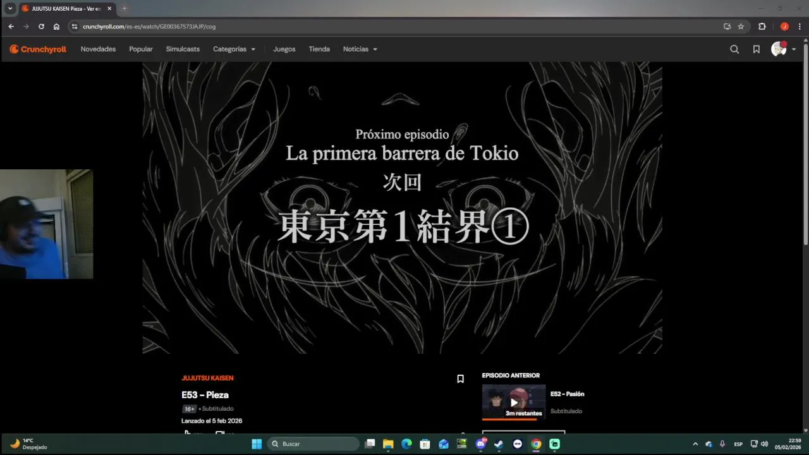Open Steam from the taskbar
This screenshot has height=455, width=809.
coord(499,444)
